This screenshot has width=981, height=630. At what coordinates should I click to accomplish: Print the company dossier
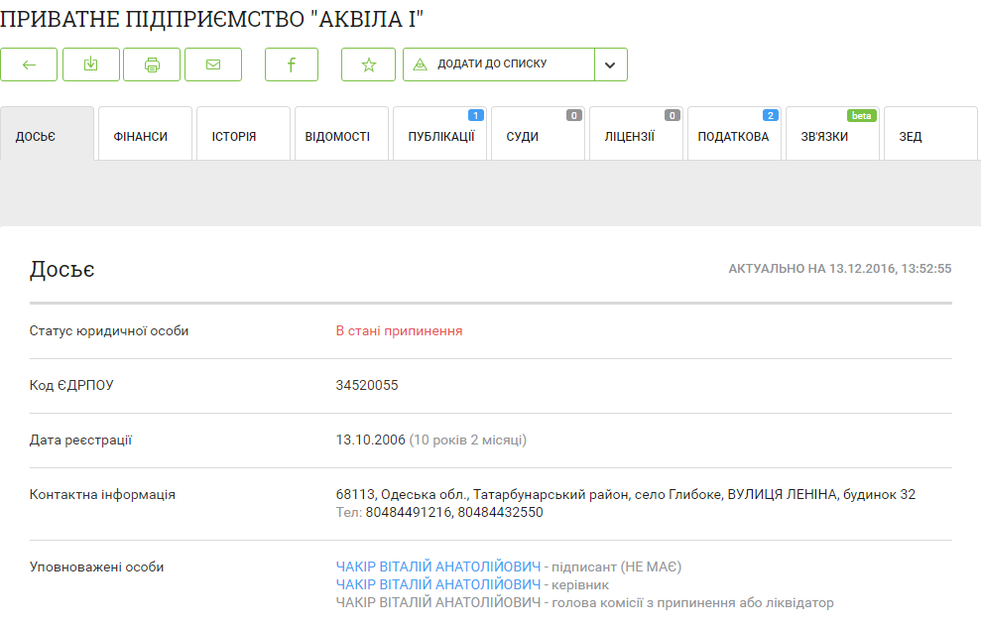pos(152,64)
